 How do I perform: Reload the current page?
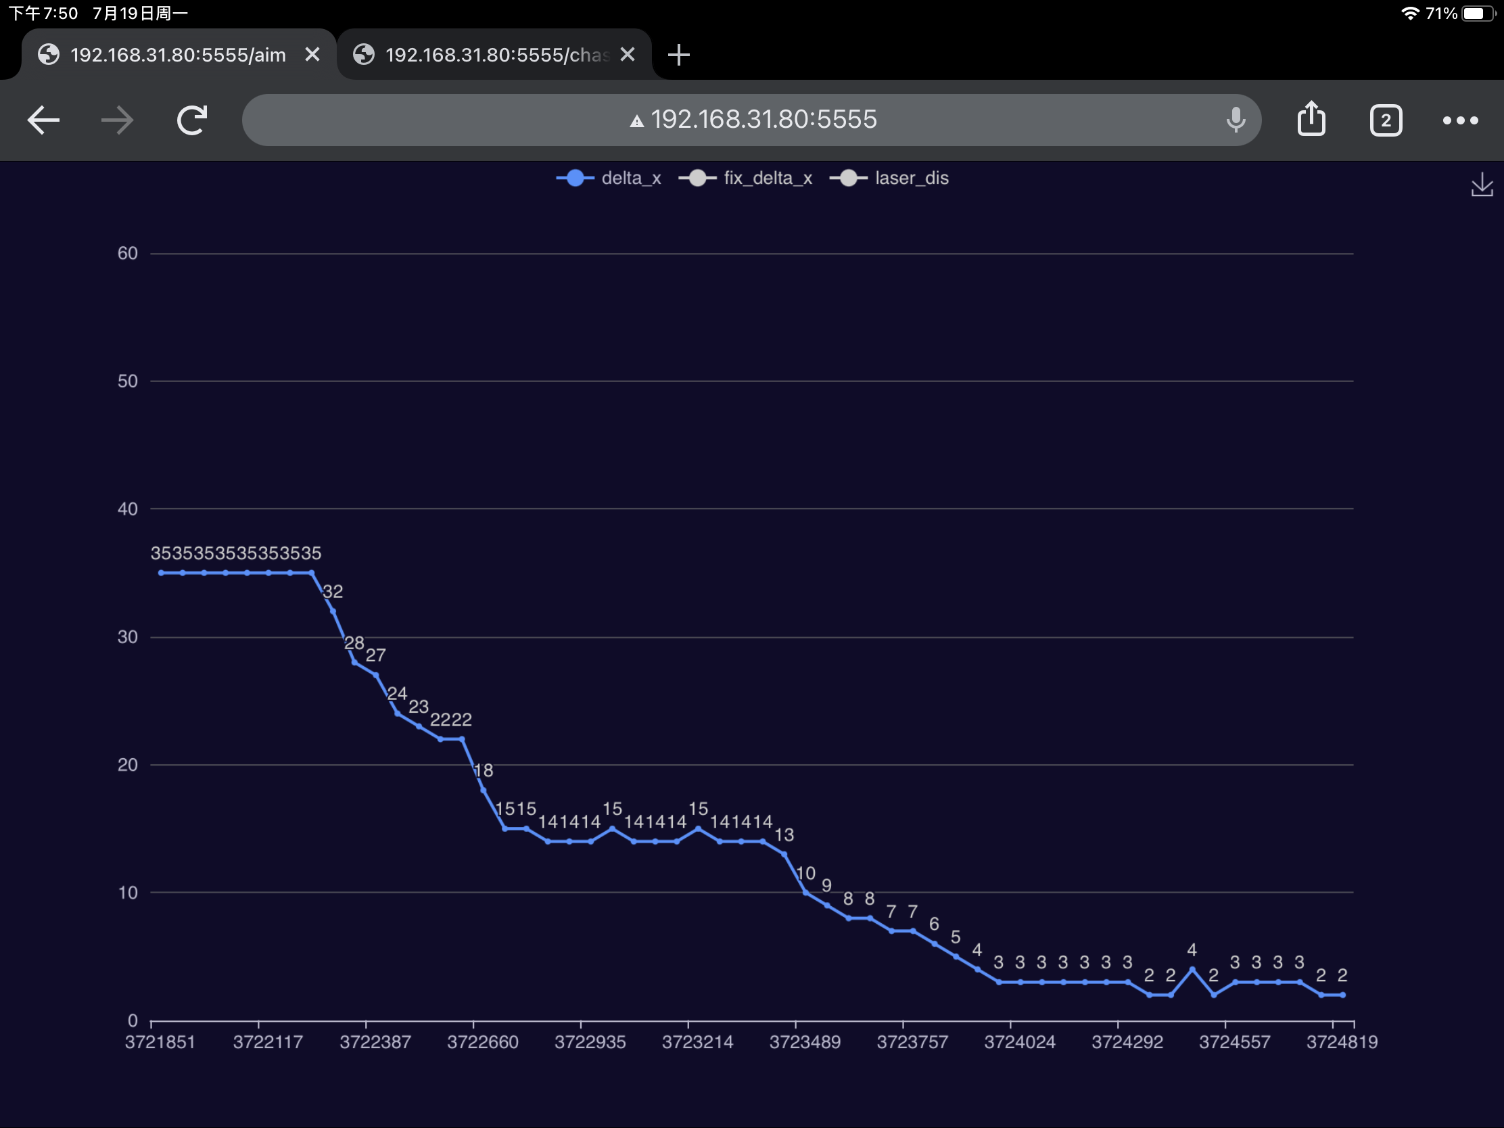[x=192, y=120]
